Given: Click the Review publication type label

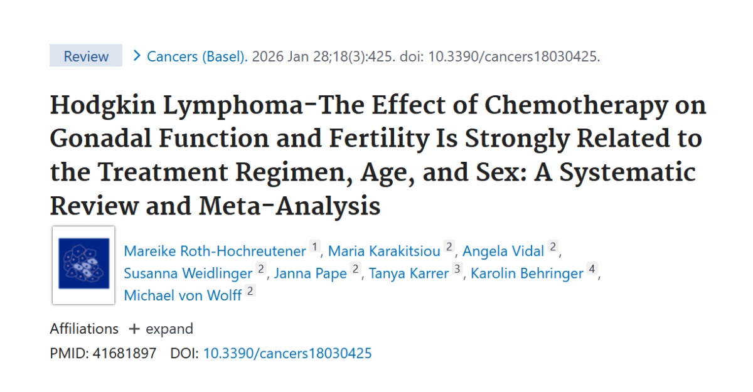Looking at the screenshot, I should (85, 56).
